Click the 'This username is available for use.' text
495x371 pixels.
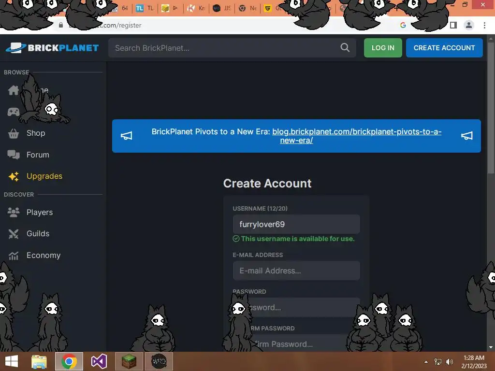[x=298, y=239]
